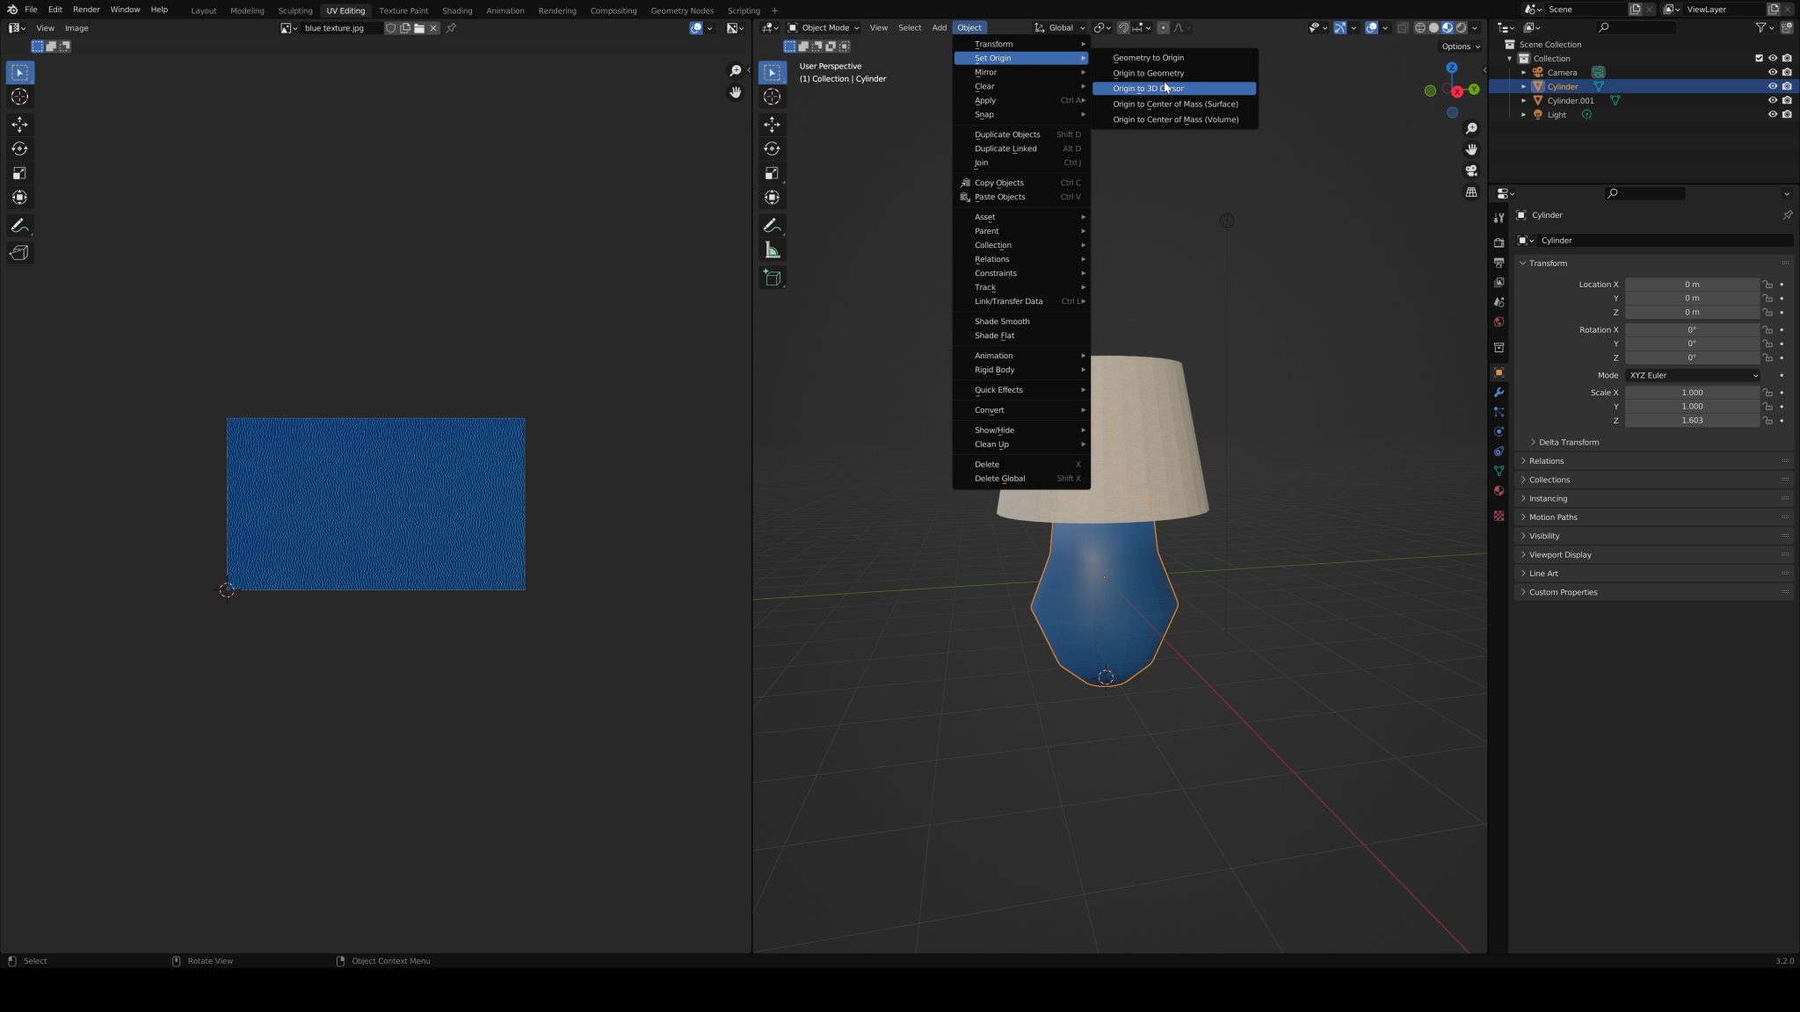
Task: Select the Move tool in the UV toolbar
Action: click(x=19, y=124)
